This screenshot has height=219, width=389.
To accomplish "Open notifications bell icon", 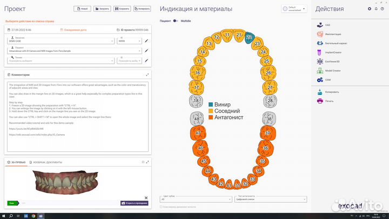I will [376, 9].
